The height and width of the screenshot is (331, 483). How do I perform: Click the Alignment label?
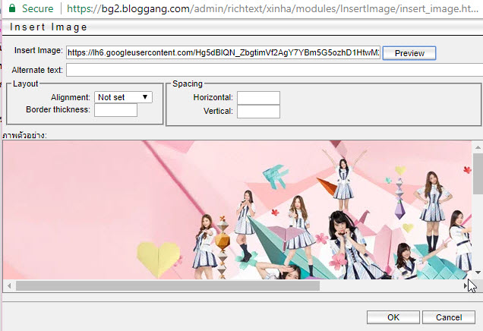70,97
